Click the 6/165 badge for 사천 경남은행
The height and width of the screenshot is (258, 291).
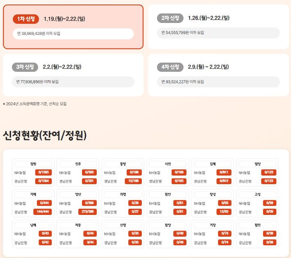point(179,181)
